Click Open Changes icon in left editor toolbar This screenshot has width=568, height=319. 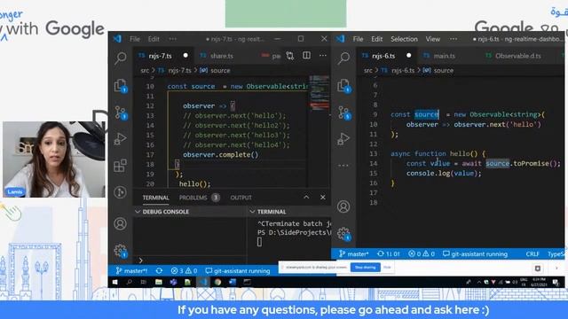click(x=290, y=56)
